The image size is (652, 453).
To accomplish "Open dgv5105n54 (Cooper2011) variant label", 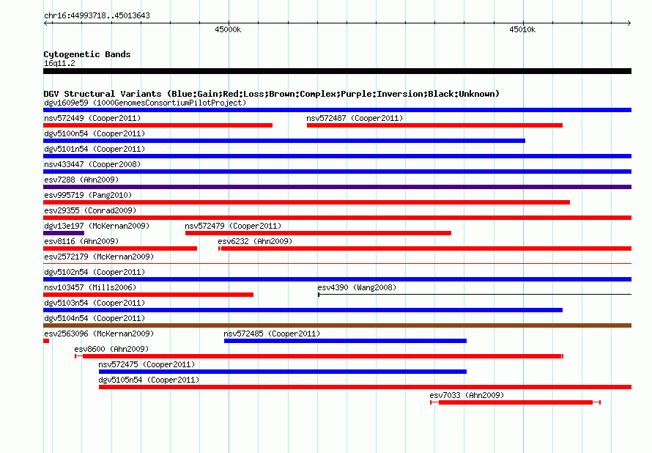I will (x=149, y=380).
